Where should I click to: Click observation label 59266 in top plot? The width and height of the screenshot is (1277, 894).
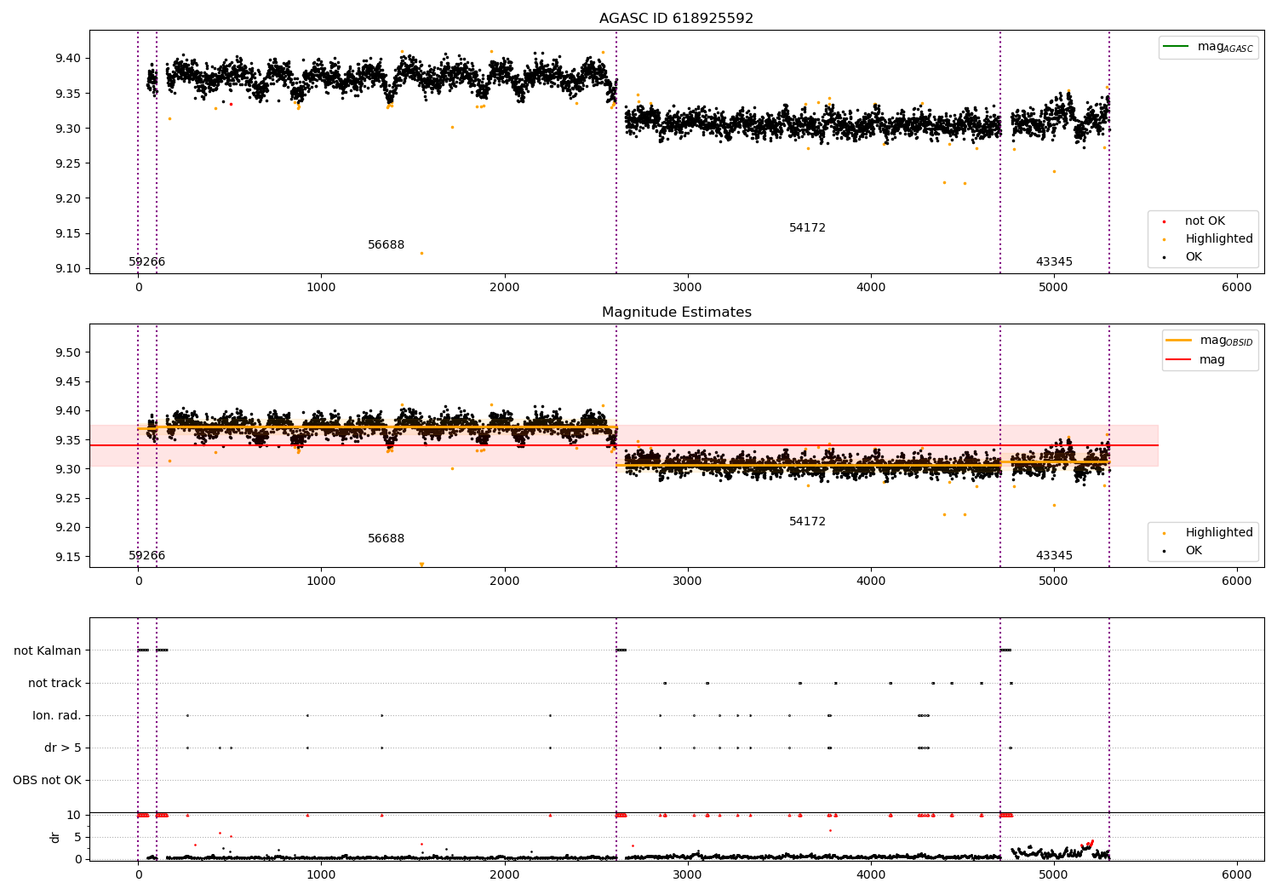[x=147, y=261]
